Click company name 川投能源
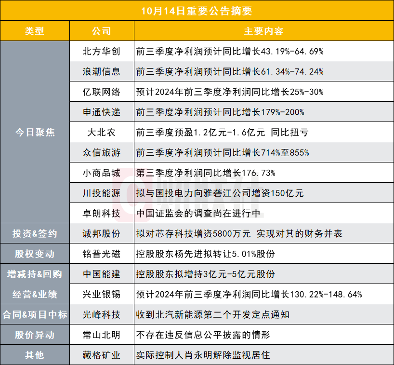394x365 pixels. click(102, 193)
